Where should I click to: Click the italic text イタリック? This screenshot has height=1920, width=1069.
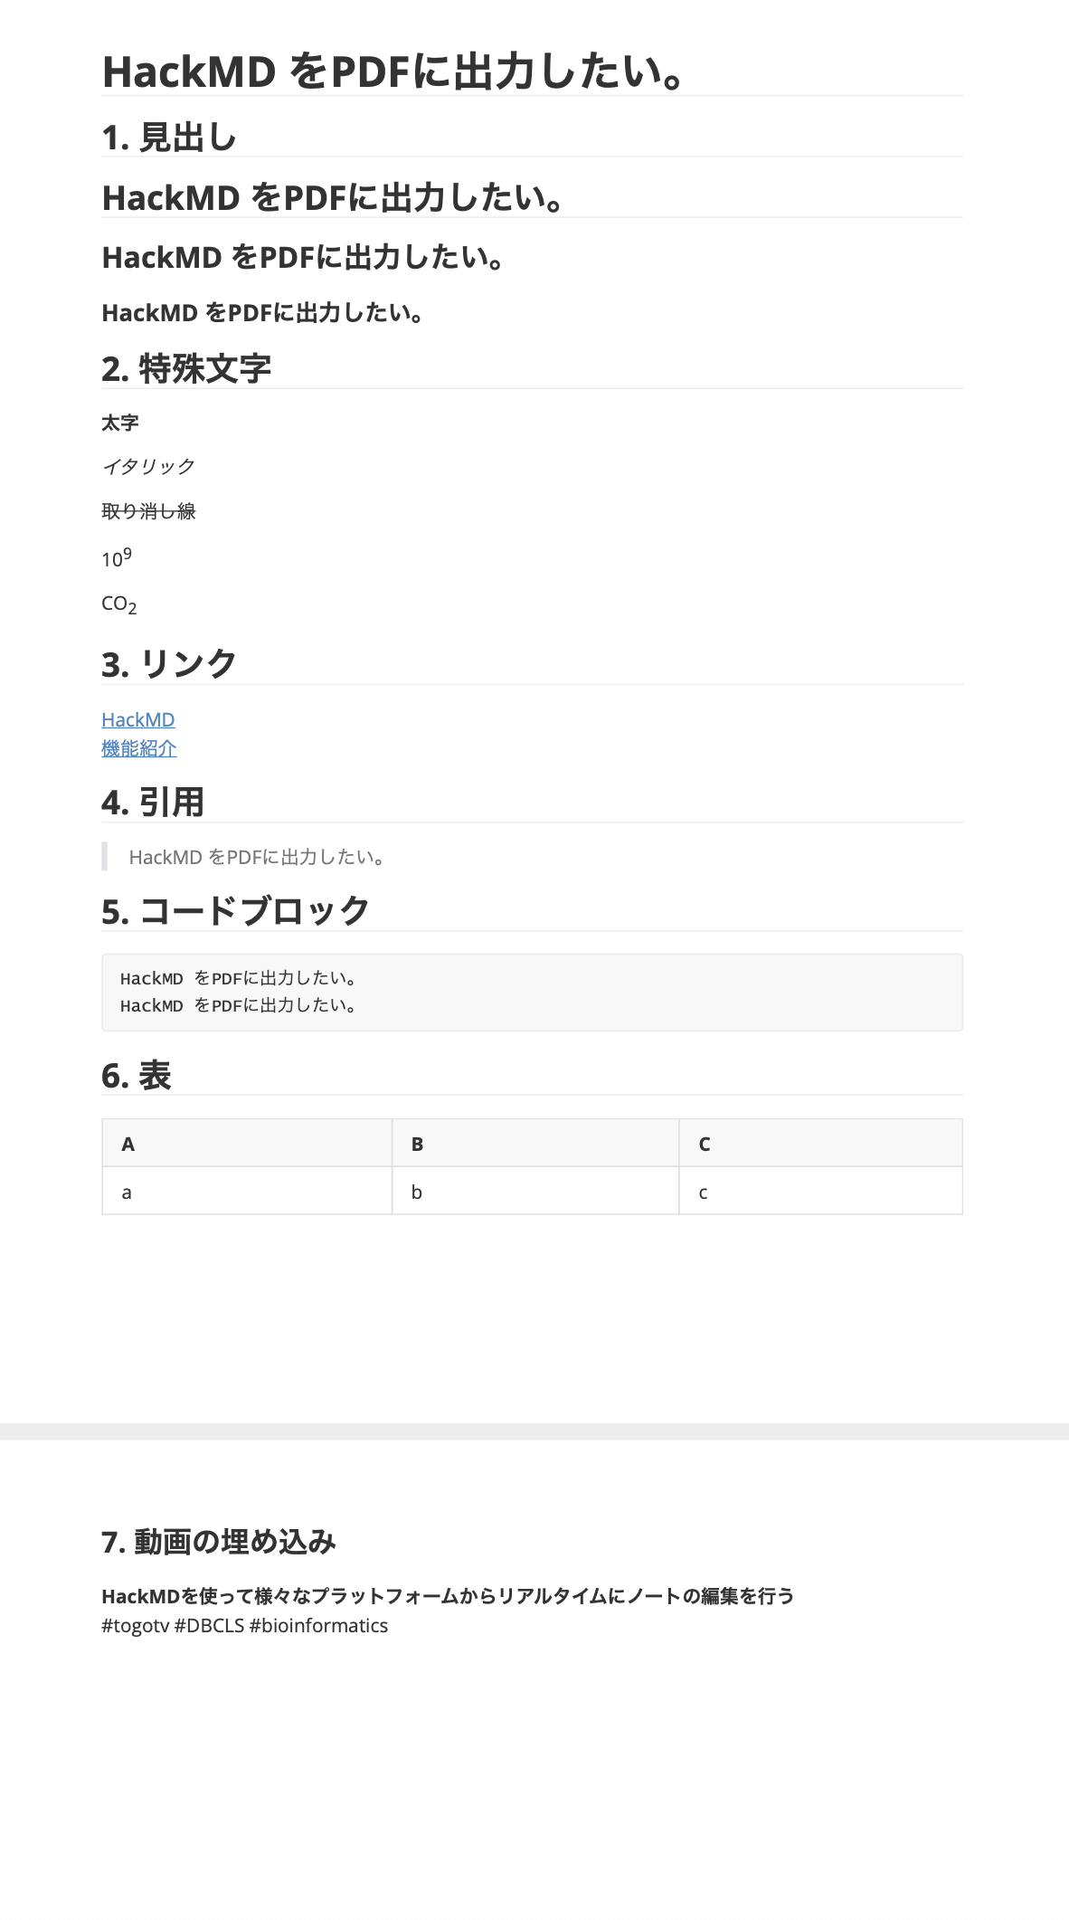coord(148,467)
